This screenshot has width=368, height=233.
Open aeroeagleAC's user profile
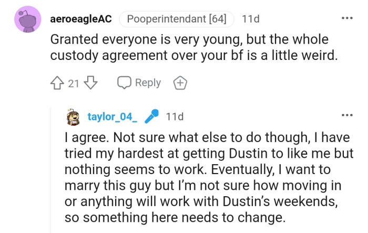click(80, 19)
